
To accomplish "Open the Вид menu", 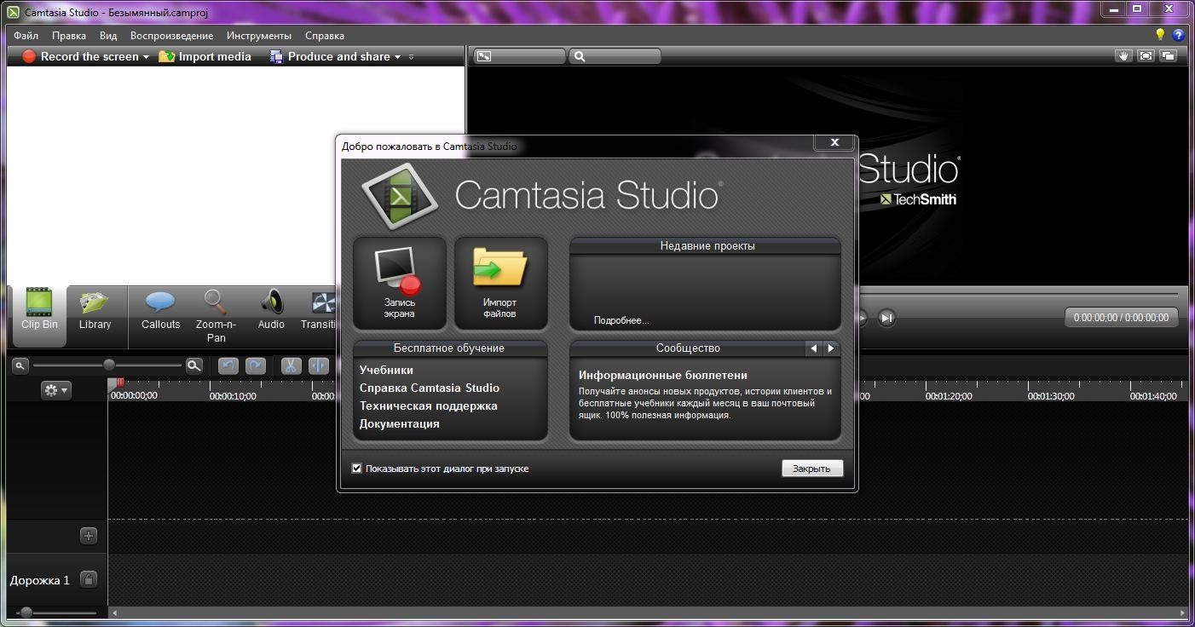I will [108, 36].
